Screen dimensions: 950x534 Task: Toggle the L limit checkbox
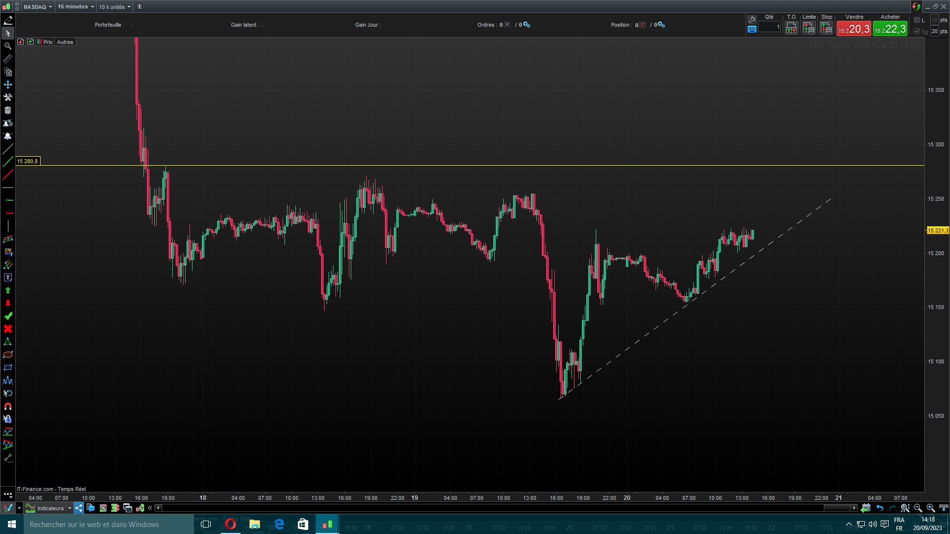click(917, 20)
